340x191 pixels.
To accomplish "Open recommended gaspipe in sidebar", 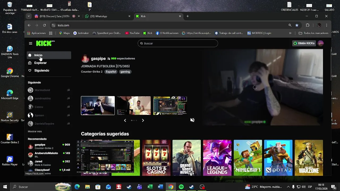I will [x=49, y=146].
